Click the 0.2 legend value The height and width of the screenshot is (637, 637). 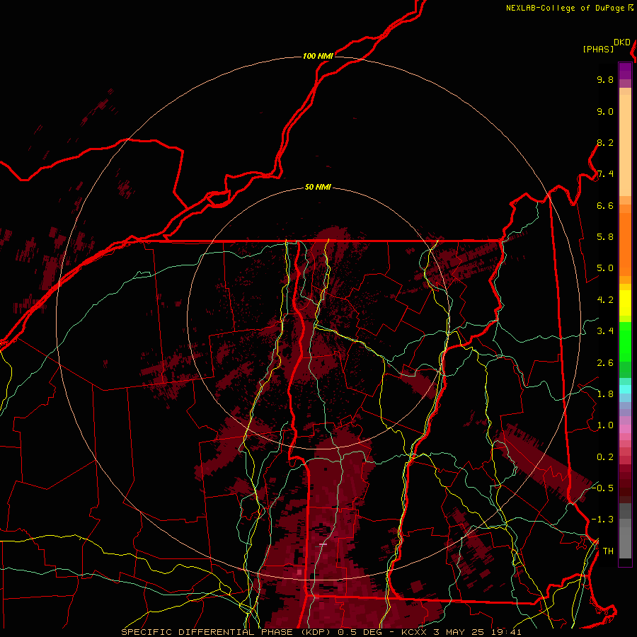coord(605,457)
